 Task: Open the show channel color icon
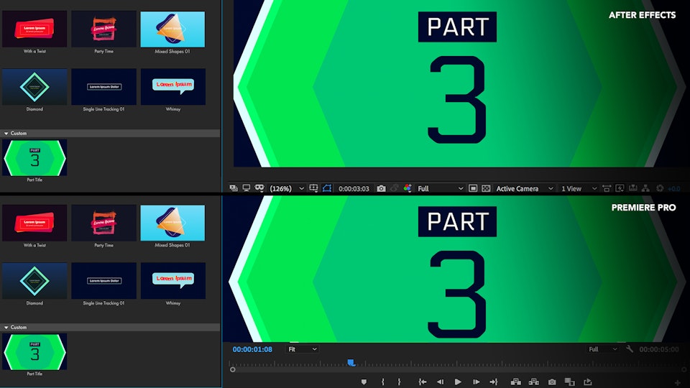408,188
